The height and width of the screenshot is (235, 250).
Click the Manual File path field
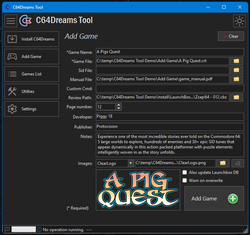(162, 79)
